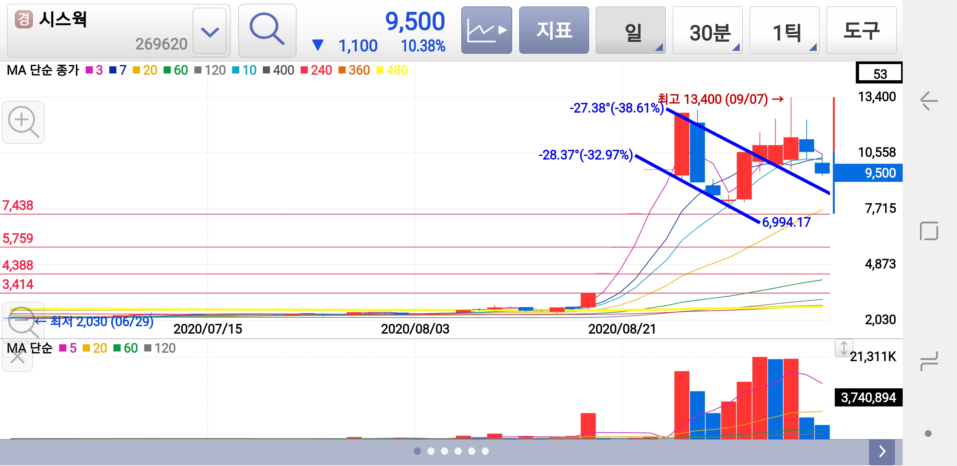The width and height of the screenshot is (957, 466).
Task: Open the 일 daily period dropdown
Action: coord(630,30)
